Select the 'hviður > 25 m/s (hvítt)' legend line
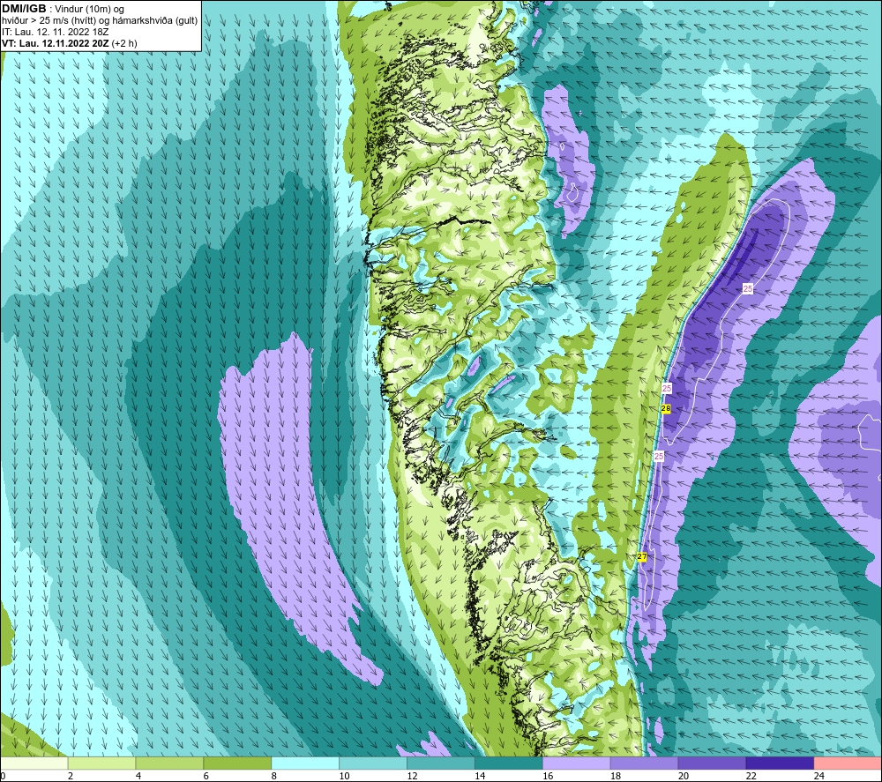This screenshot has height=782, width=882. [100, 21]
